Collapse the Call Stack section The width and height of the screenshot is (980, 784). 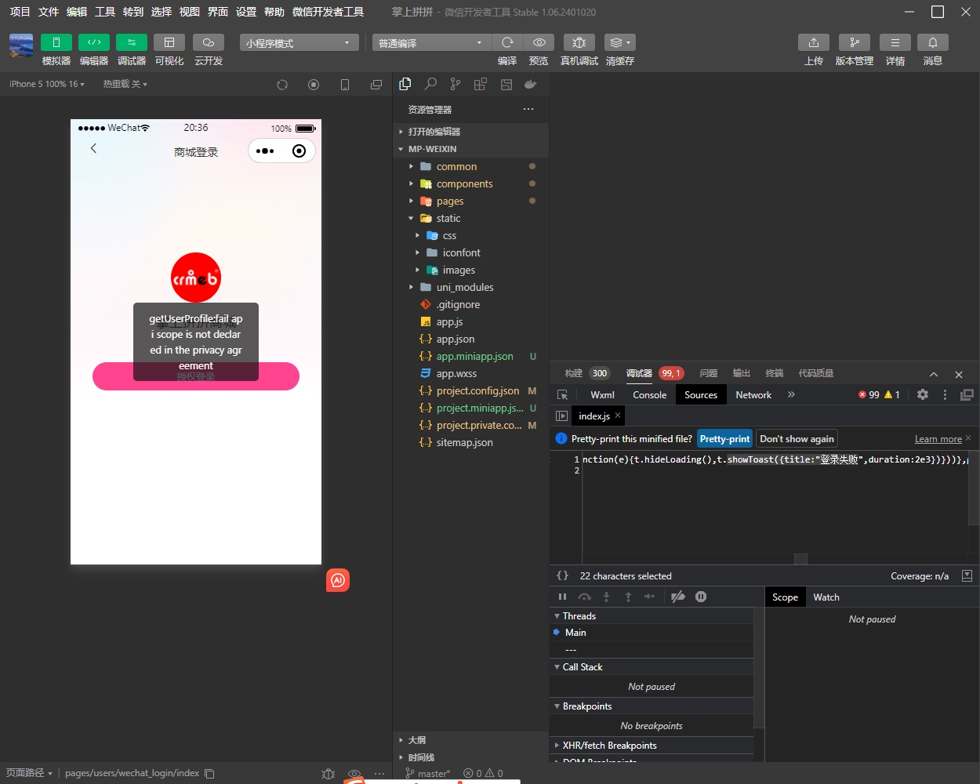pos(652,666)
